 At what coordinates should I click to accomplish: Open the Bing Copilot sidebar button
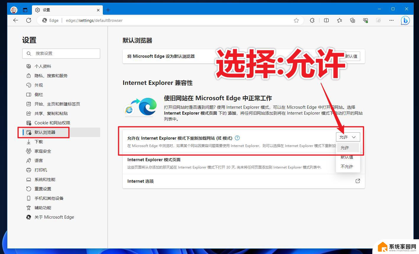(x=405, y=20)
